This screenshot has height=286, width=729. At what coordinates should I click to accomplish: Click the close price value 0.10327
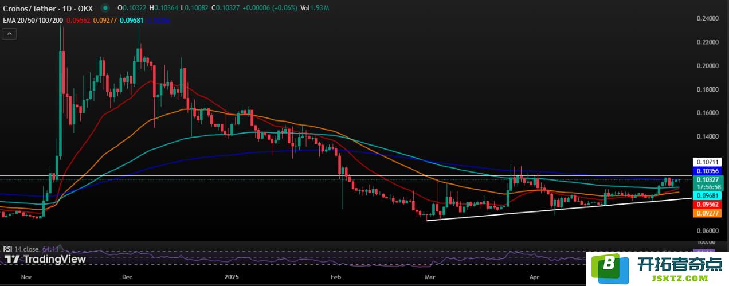pyautogui.click(x=226, y=8)
